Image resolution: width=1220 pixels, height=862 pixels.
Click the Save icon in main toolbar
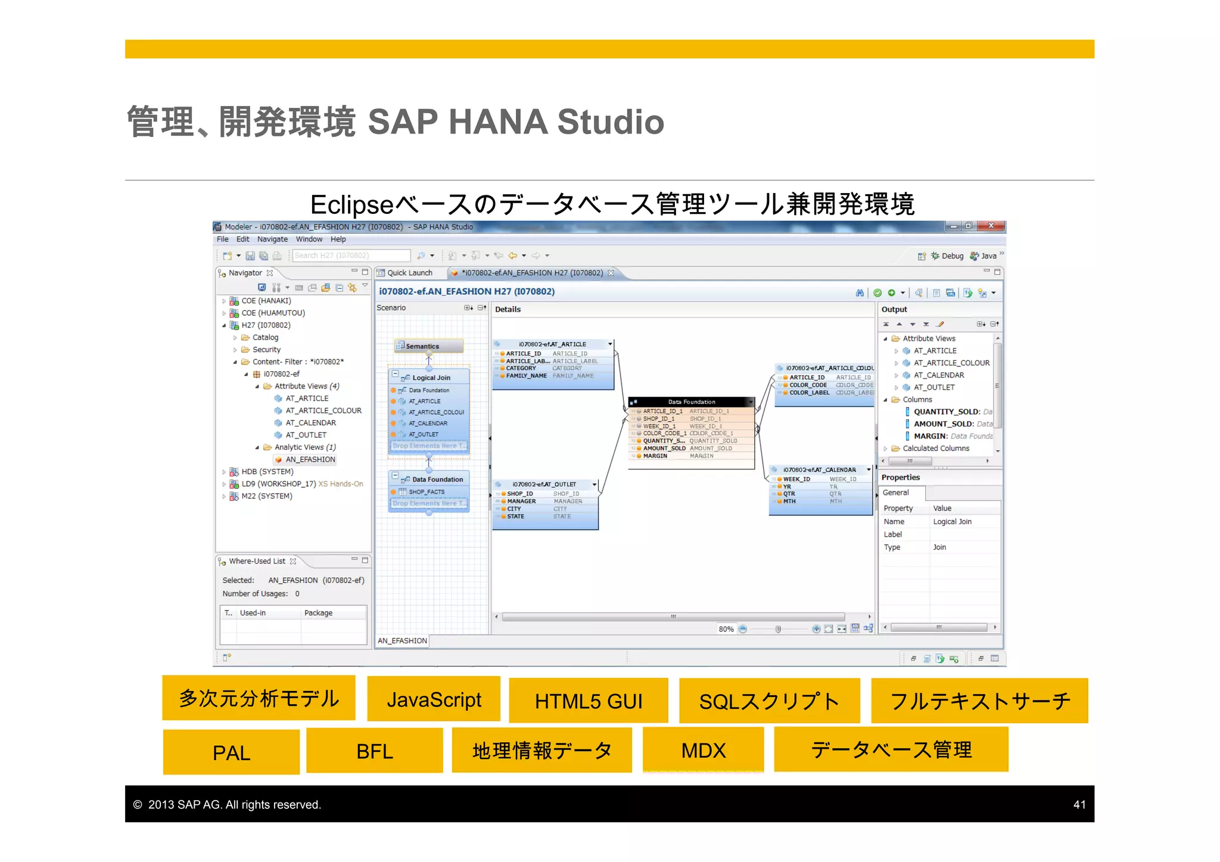250,256
